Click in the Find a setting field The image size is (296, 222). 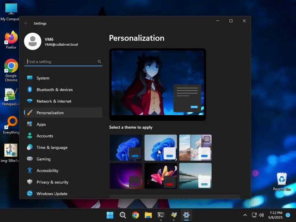(x=63, y=62)
